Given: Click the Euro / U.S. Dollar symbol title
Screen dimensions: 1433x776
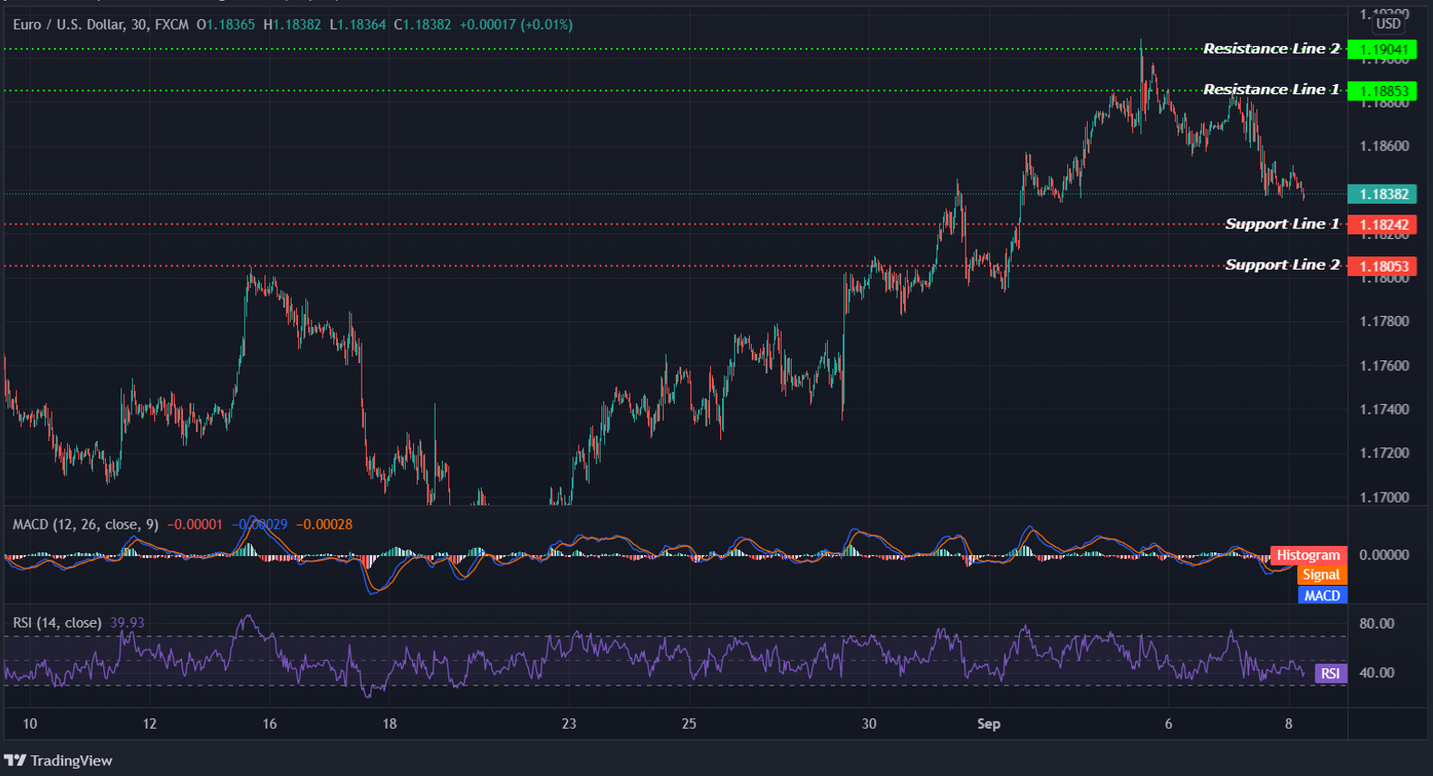Looking at the screenshot, I should 68,24.
